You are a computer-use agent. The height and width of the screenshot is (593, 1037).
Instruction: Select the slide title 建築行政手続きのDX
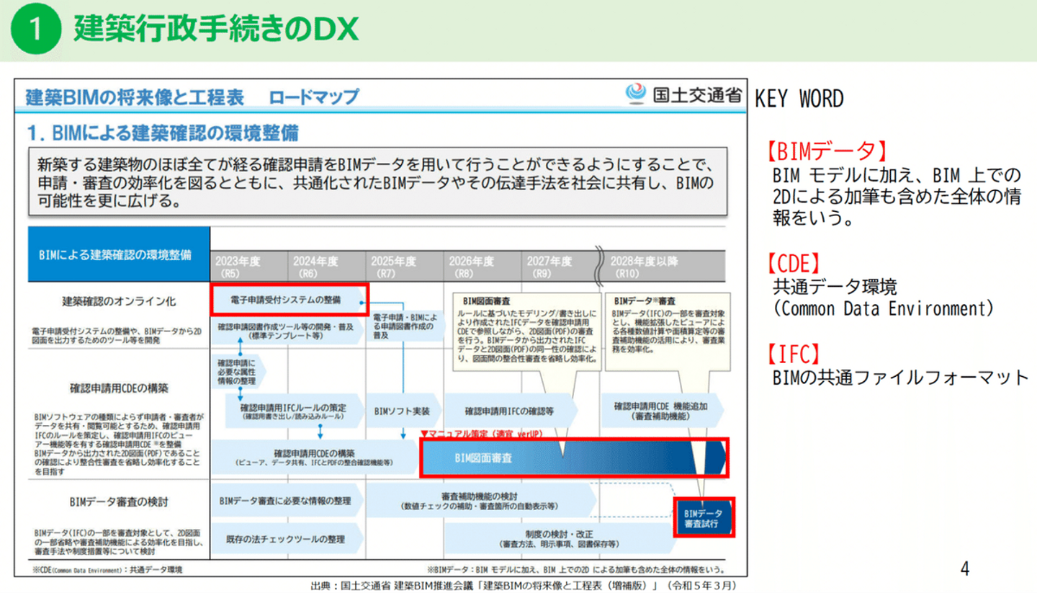215,30
